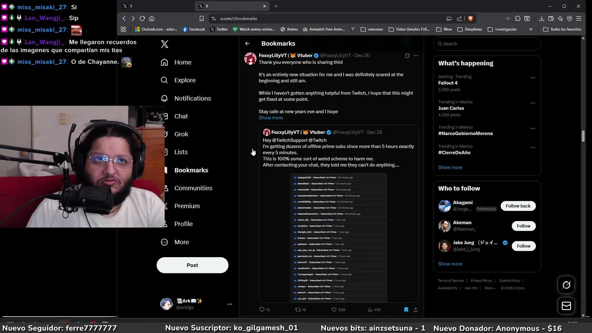Viewport: 592px width, 333px height.
Task: Expand the post with Show more
Action: click(271, 117)
